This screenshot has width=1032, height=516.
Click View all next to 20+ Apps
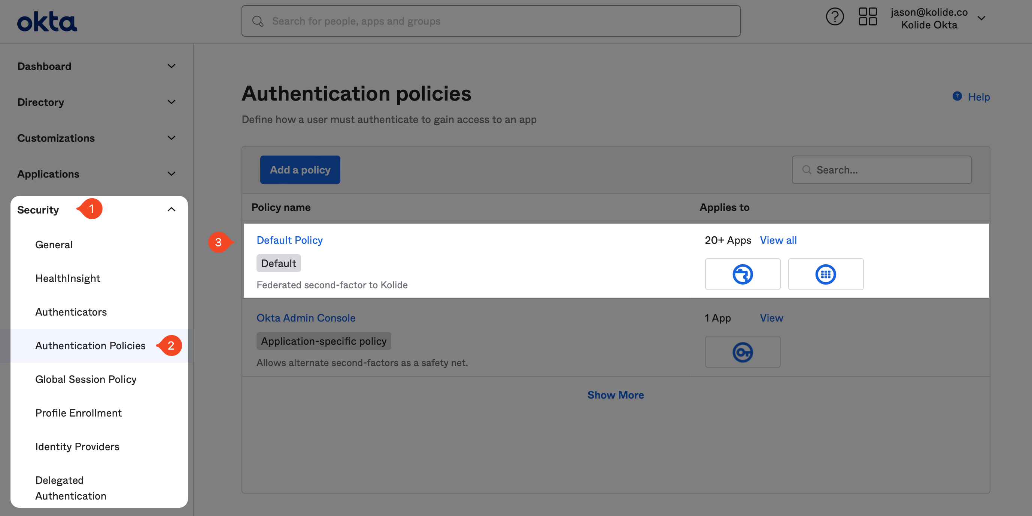pos(778,240)
